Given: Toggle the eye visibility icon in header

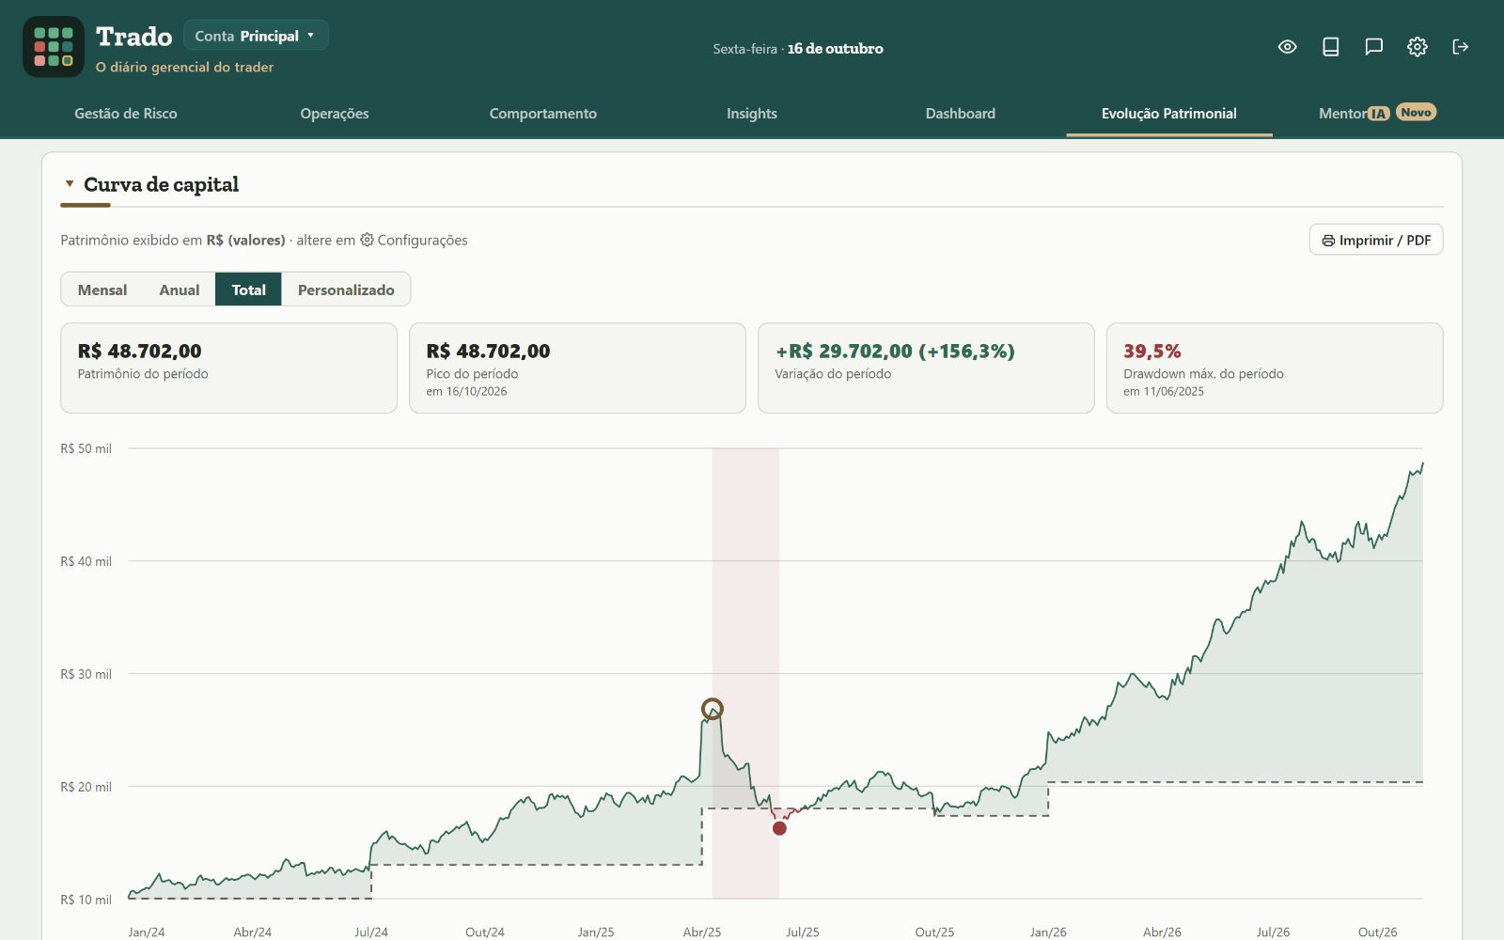Looking at the screenshot, I should point(1288,47).
